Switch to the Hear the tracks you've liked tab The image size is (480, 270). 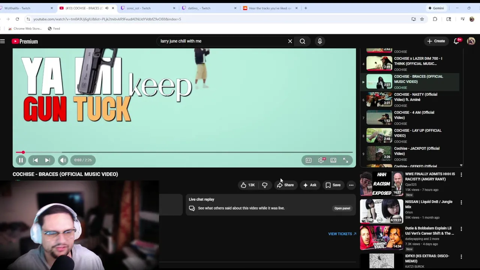pyautogui.click(x=270, y=8)
